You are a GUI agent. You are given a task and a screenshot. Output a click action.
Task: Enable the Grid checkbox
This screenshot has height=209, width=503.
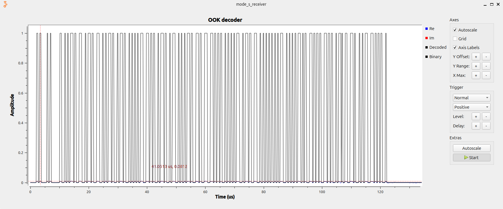(455, 39)
